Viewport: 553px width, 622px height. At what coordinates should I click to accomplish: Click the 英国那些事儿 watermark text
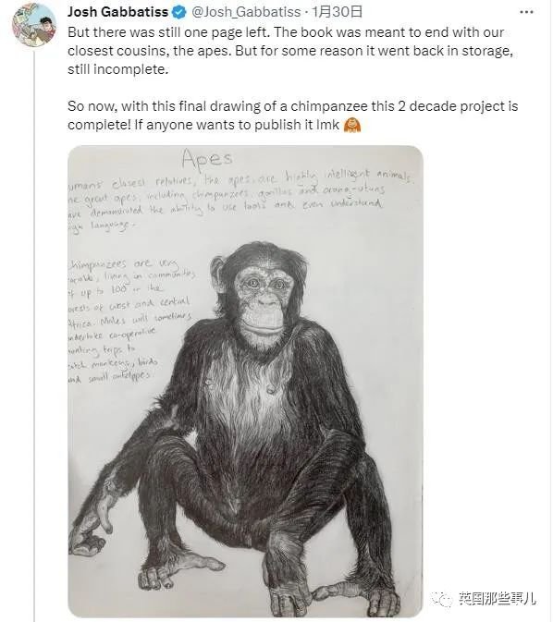point(498,598)
